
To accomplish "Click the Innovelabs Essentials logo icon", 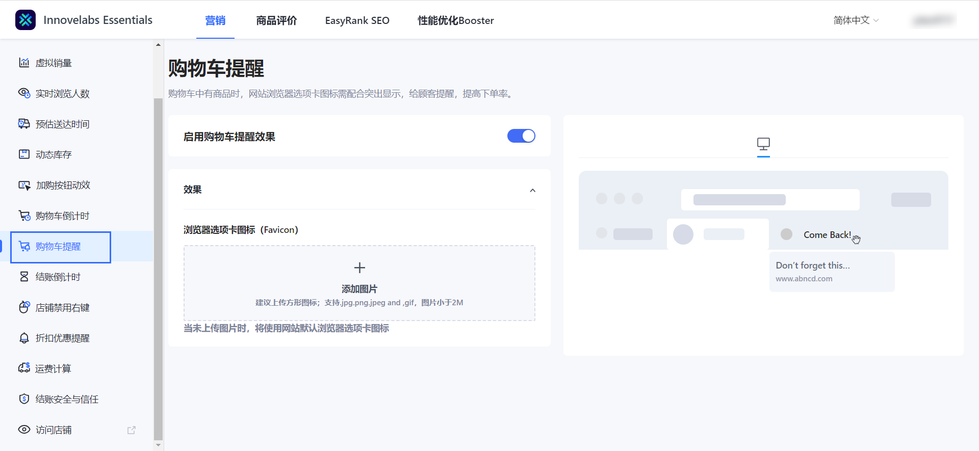I will (x=25, y=20).
